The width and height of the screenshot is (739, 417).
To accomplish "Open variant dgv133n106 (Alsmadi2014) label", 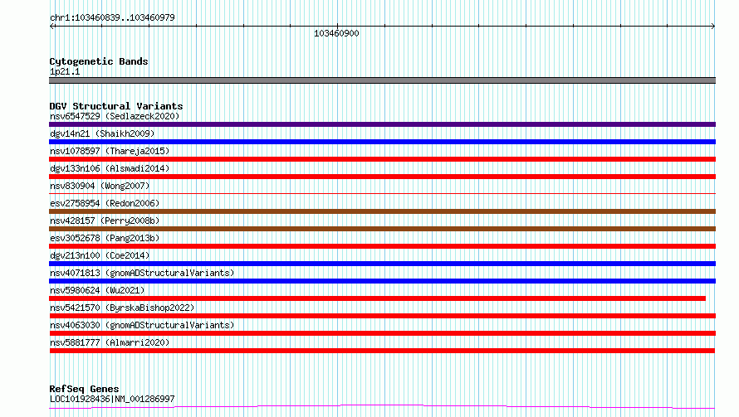I will 110,168.
